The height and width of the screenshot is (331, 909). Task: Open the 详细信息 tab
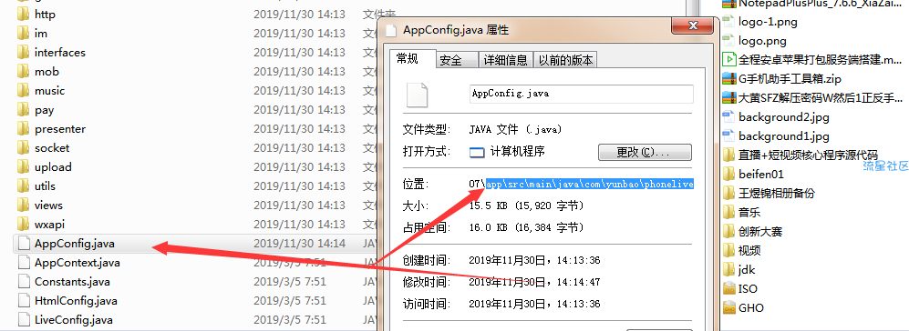(x=505, y=60)
